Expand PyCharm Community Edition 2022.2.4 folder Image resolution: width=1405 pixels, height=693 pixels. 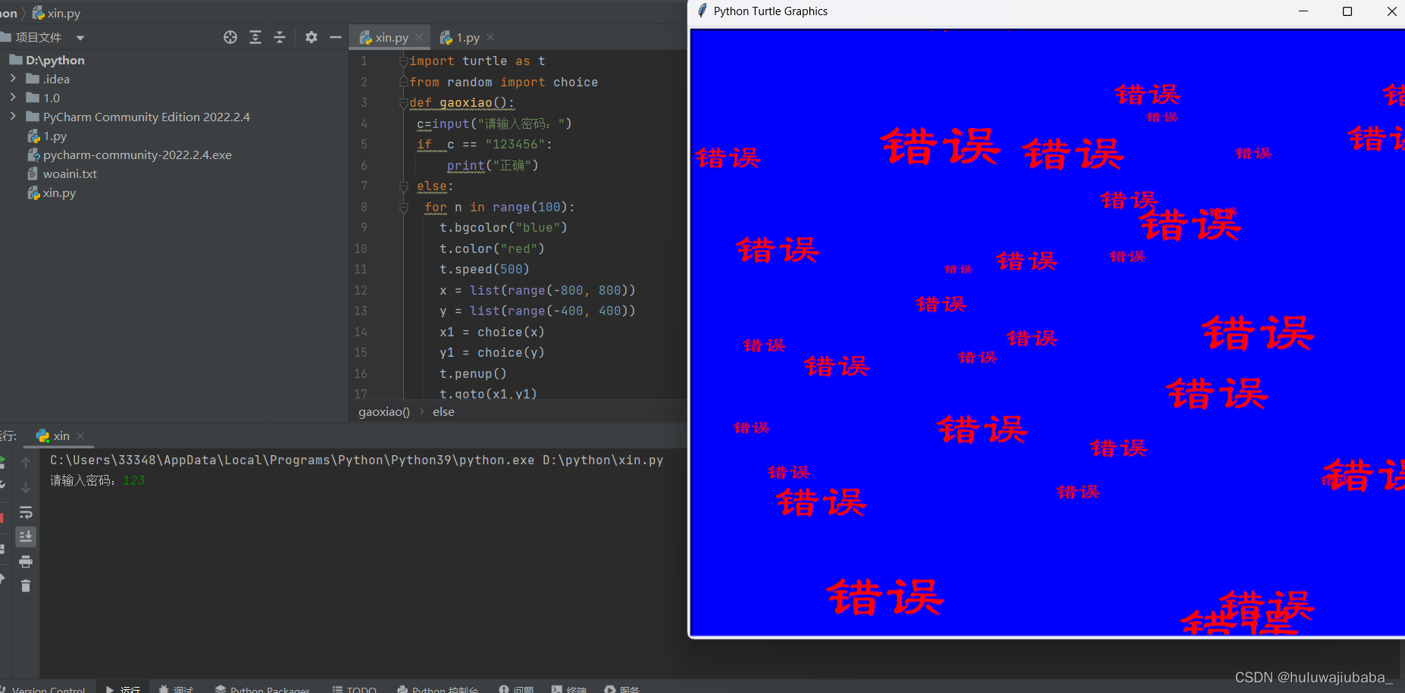[13, 117]
